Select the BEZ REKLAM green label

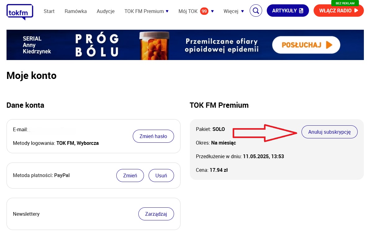pos(345,3)
